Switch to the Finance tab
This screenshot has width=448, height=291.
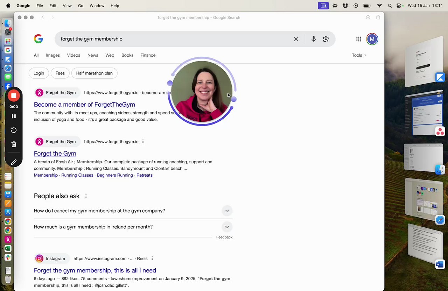148,55
